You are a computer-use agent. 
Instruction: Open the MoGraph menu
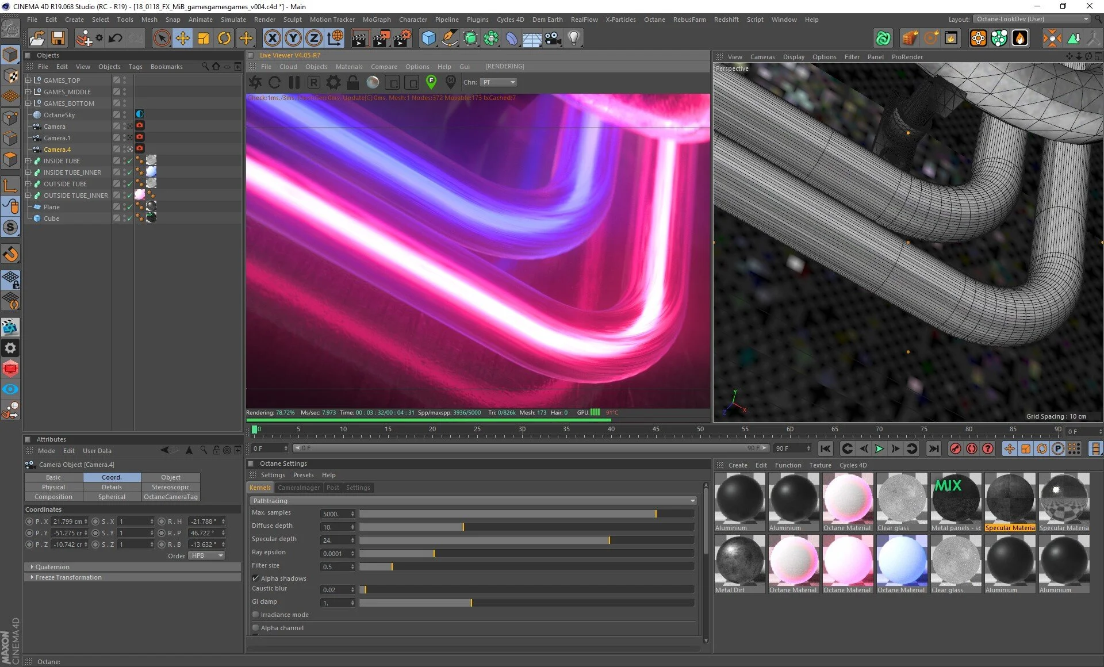tap(376, 20)
